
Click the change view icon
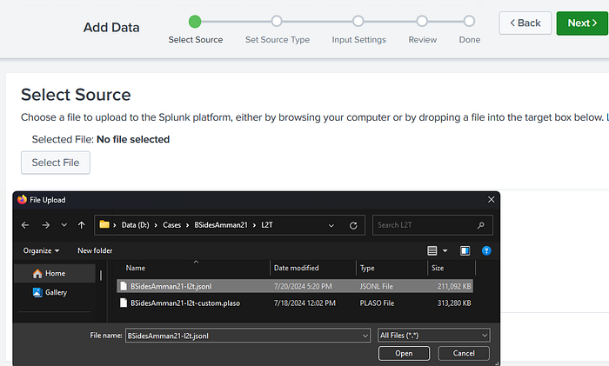432,250
